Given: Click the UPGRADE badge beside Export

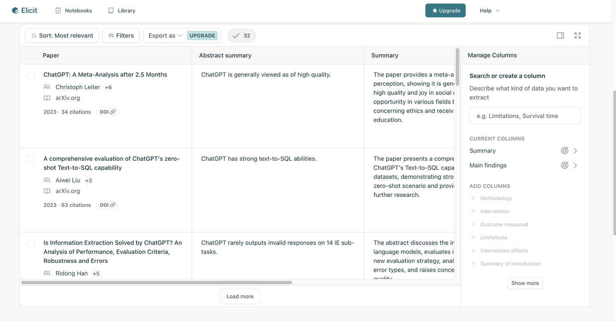Looking at the screenshot, I should pos(202,35).
